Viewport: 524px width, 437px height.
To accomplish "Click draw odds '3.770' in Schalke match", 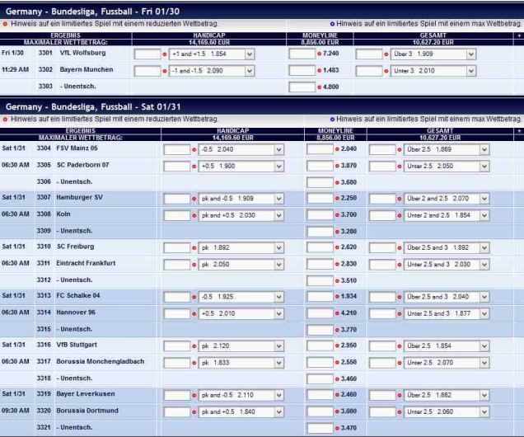I will [349, 330].
